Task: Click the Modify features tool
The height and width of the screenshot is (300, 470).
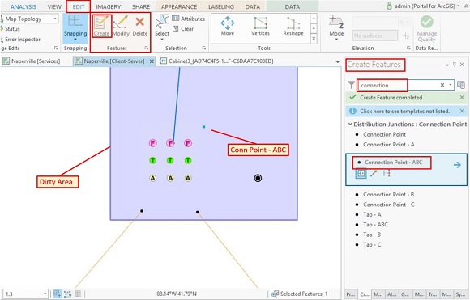Action: (x=121, y=26)
